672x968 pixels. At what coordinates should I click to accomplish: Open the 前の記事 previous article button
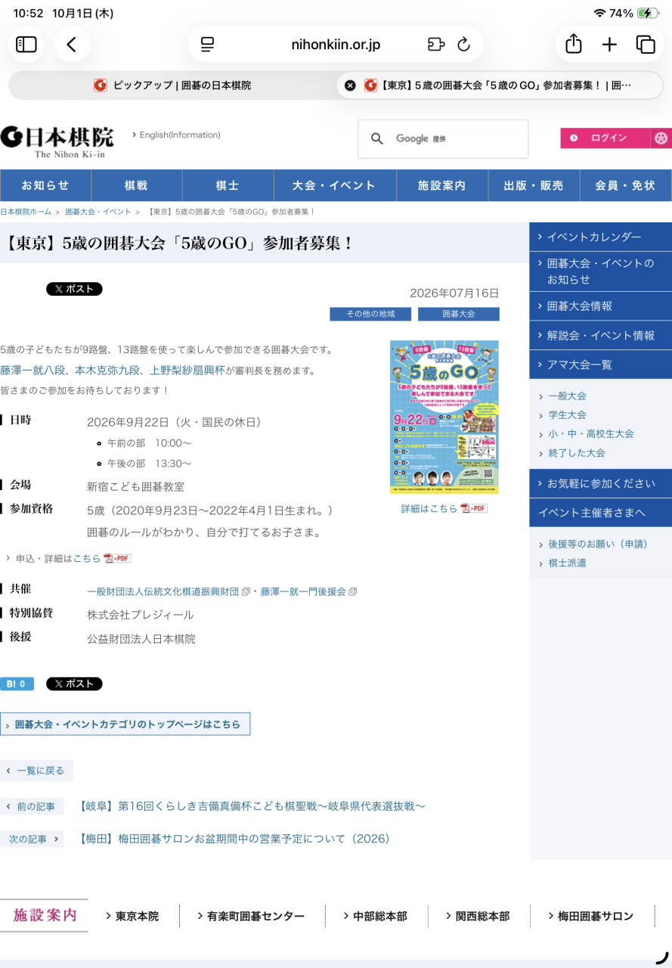click(32, 807)
